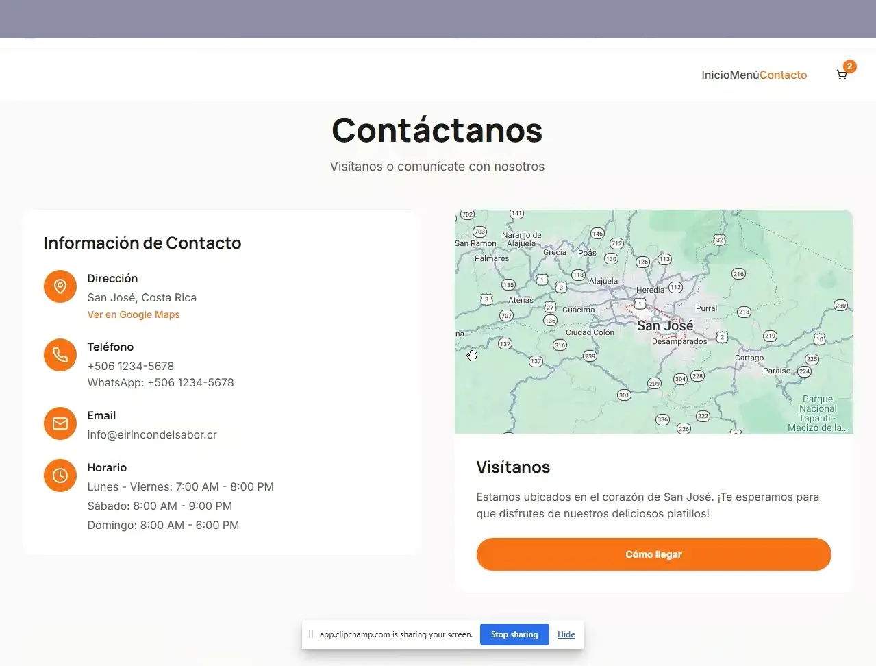Click Cartago on the map
Screen dimensions: 876x666
pos(749,358)
